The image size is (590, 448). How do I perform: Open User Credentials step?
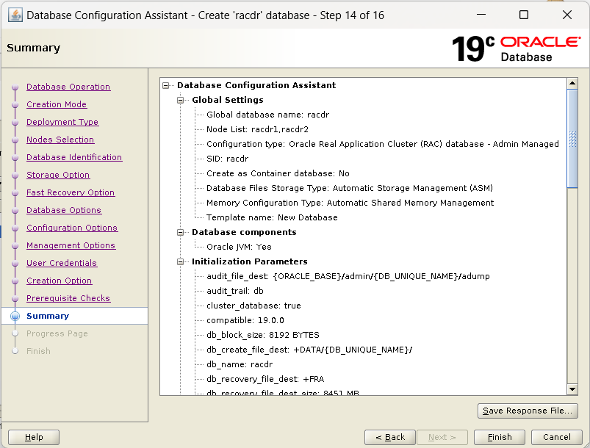click(62, 264)
